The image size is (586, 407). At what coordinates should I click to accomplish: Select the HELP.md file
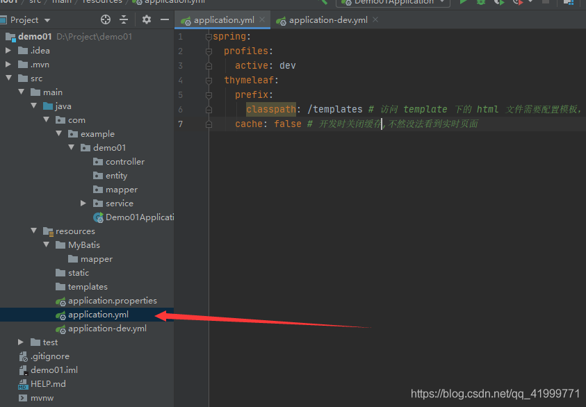48,384
